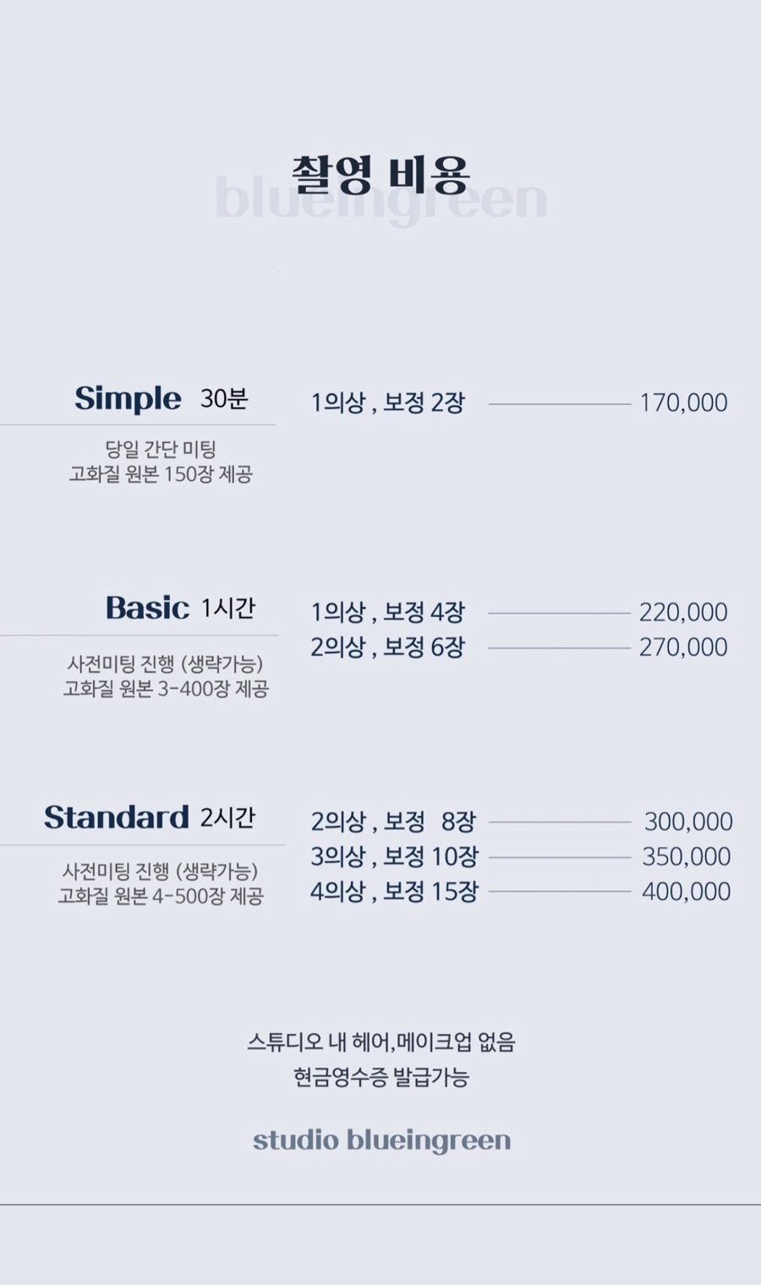Click the 고화질 원본 3-400장 제공 text
The image size is (761, 1285).
point(166,689)
